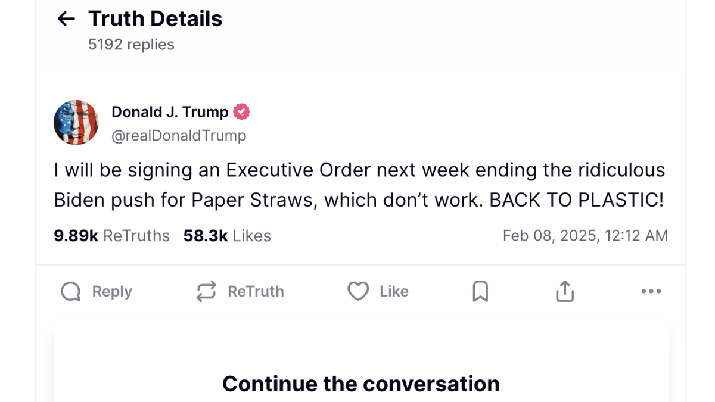The width and height of the screenshot is (715, 402).
Task: Open Donald Trump's profile picture
Action: [x=76, y=122]
